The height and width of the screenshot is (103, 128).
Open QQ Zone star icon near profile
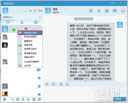[35, 11]
